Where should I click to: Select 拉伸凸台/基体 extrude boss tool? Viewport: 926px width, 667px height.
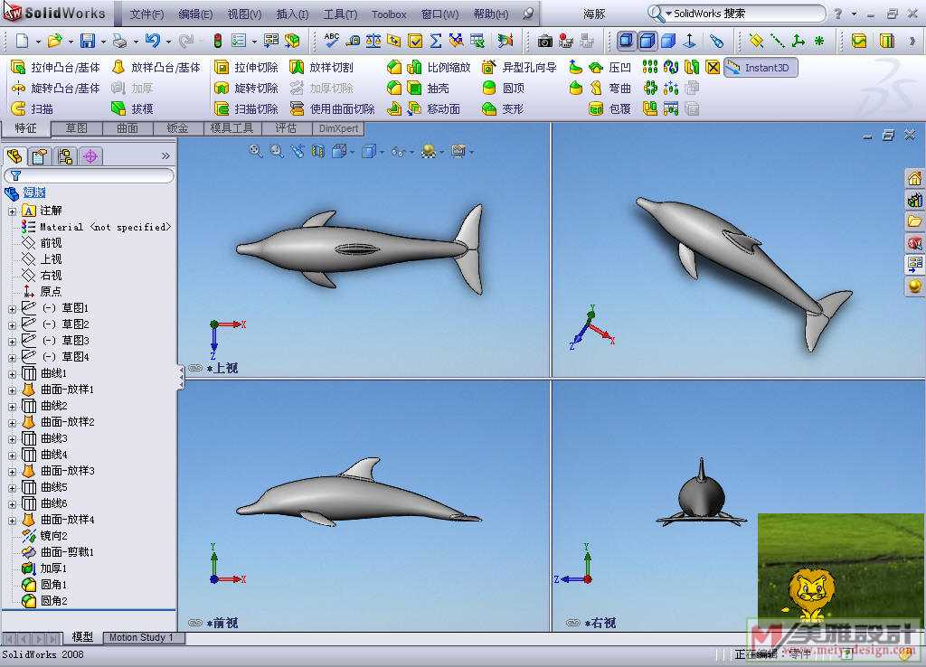pos(56,67)
